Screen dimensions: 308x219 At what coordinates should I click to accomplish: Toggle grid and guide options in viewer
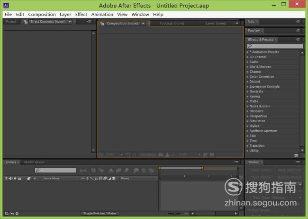[x=127, y=155]
